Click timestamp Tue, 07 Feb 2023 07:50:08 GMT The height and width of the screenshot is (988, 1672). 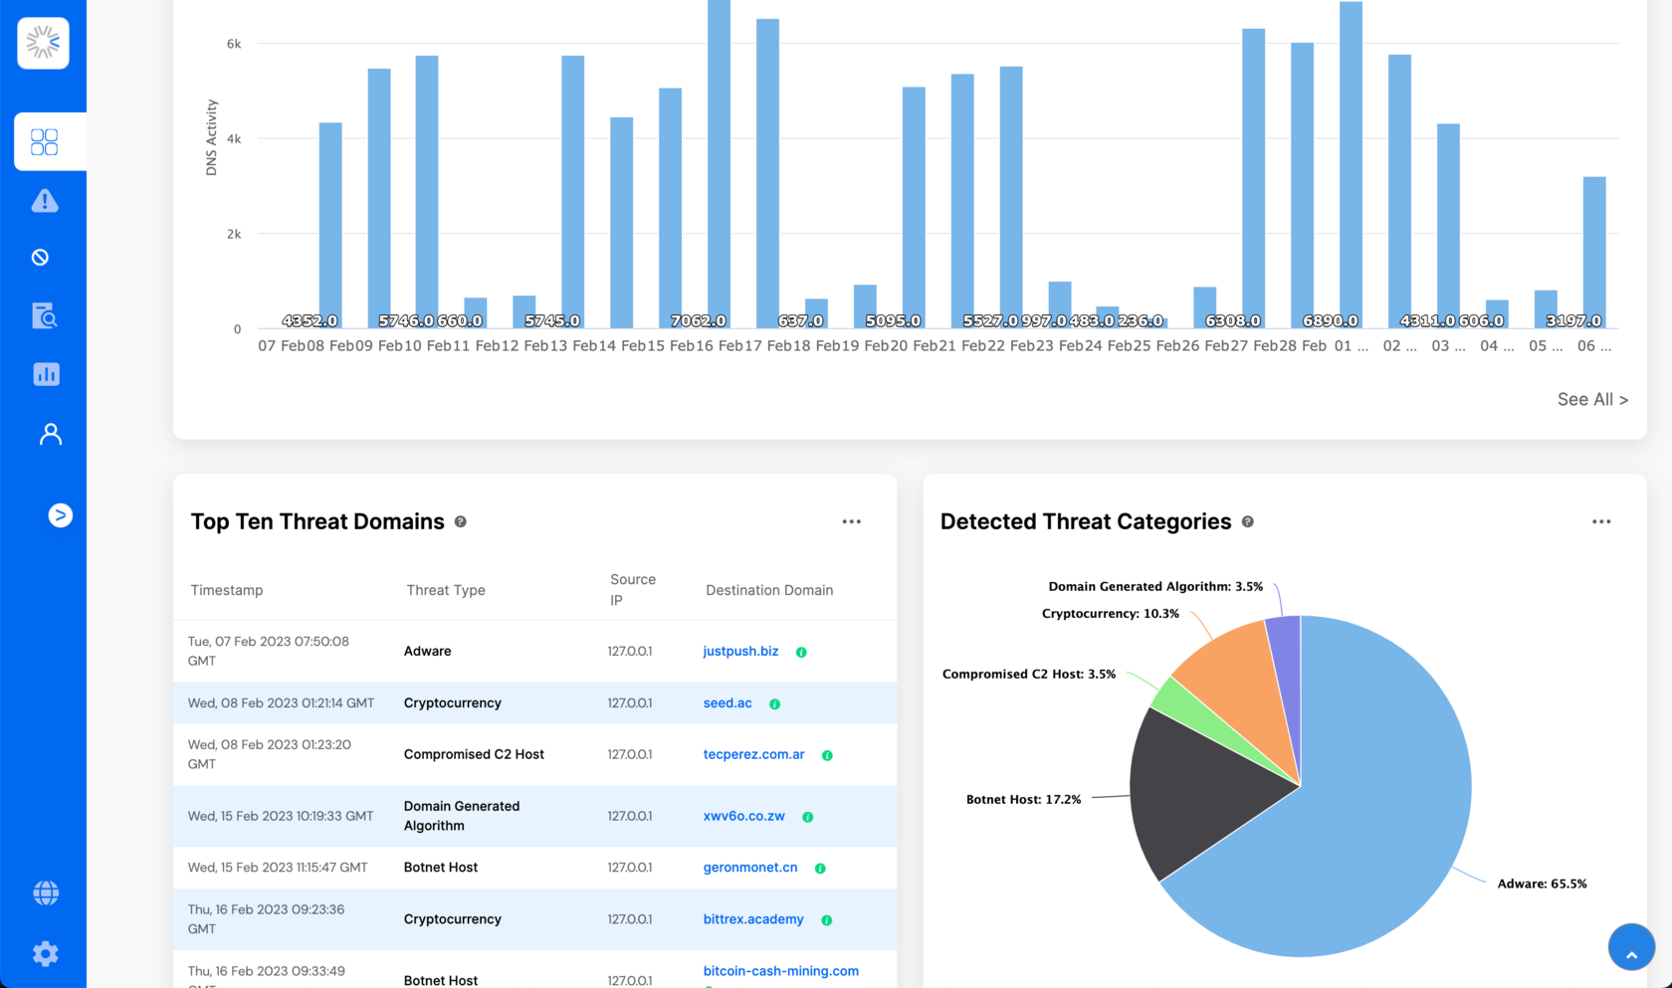click(269, 651)
